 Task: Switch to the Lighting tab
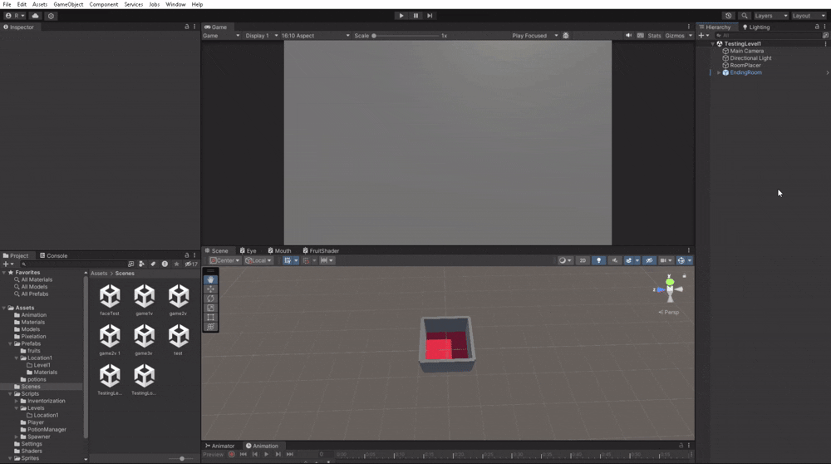[x=755, y=27]
